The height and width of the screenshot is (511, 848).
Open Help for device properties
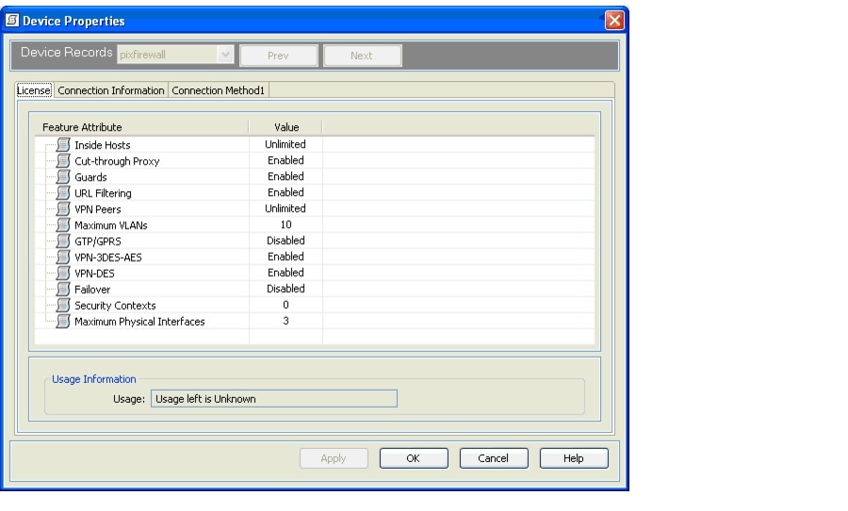click(574, 458)
